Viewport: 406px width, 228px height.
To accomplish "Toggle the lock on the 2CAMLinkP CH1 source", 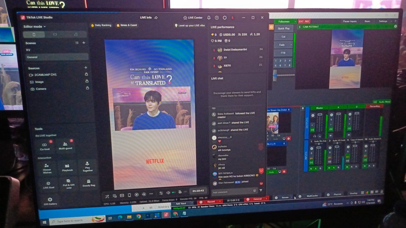I will (86, 74).
